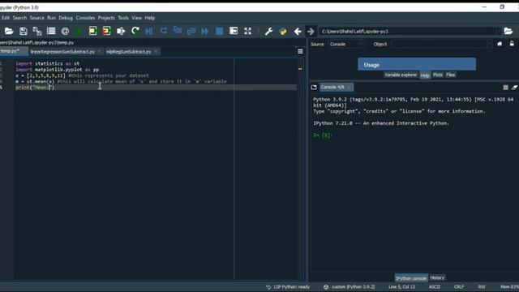
Task: Open the Edit menu
Action: click(x=6, y=18)
